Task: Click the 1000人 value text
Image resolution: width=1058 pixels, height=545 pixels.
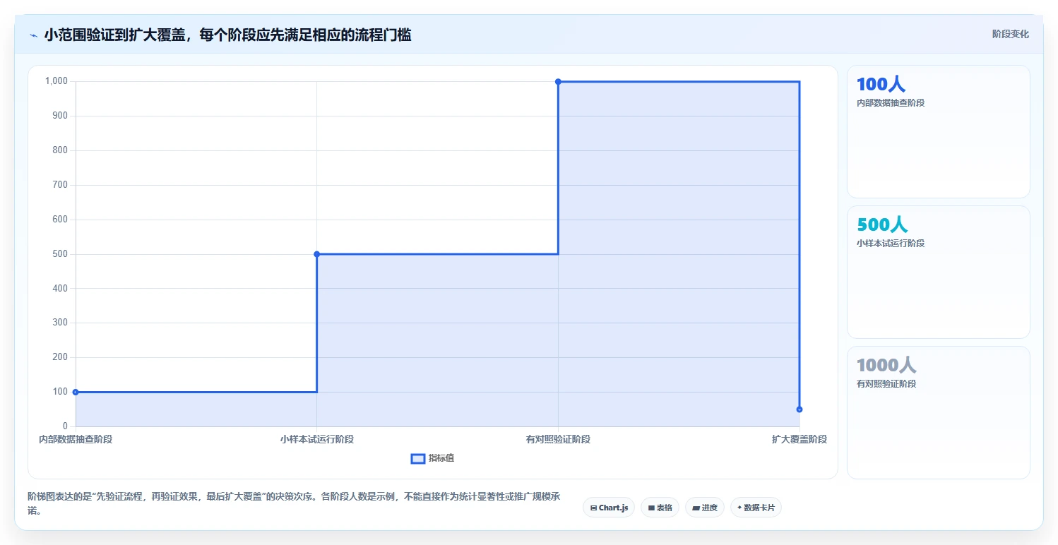Action: (886, 365)
